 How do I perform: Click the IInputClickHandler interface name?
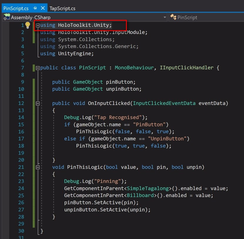186,68
